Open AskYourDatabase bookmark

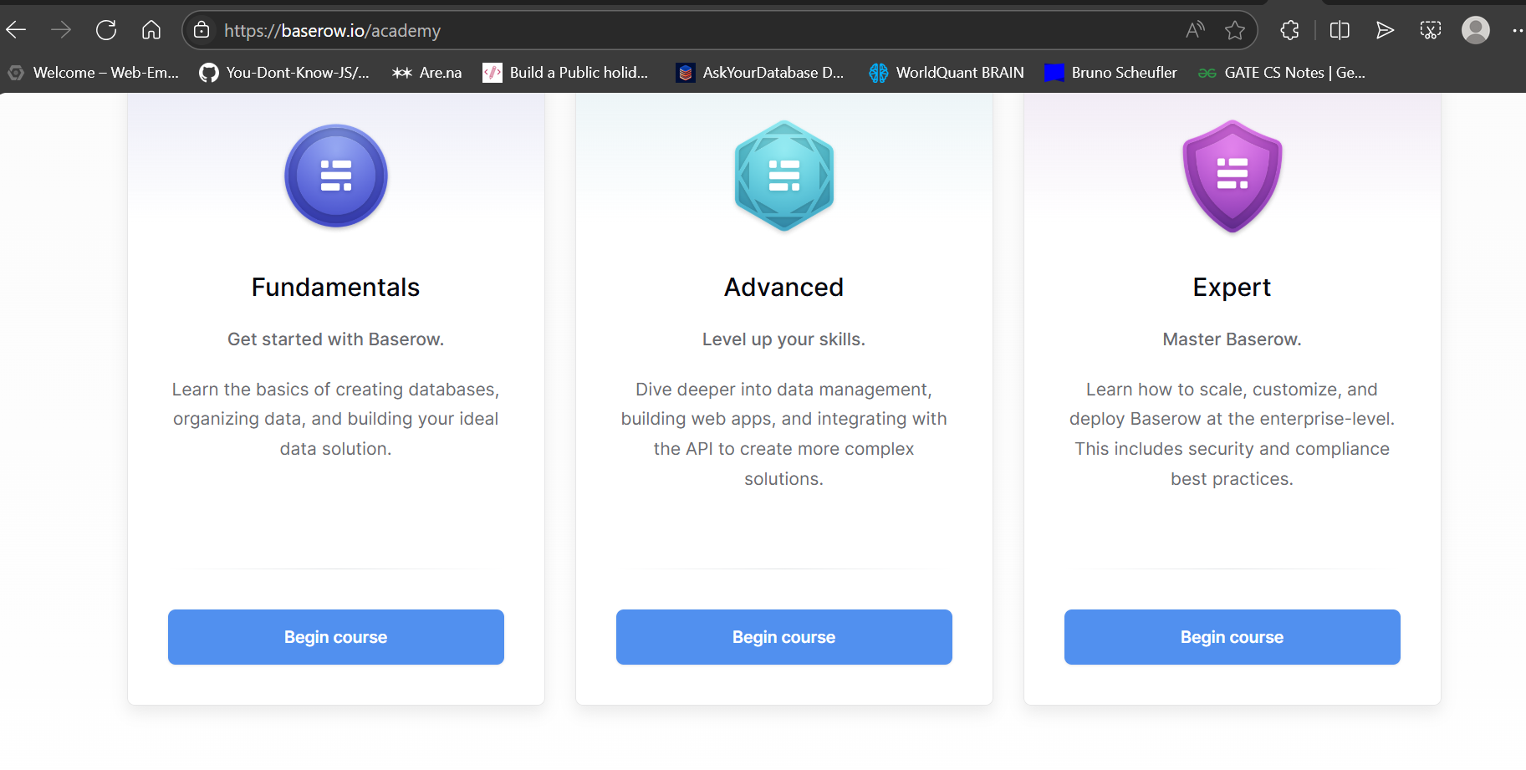(x=760, y=73)
